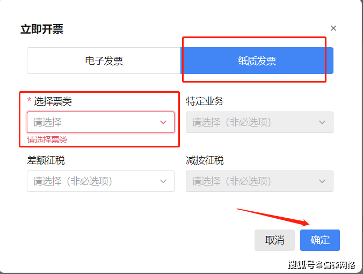Click the 立即开票 dialog title
This screenshot has height=274, width=363.
(x=42, y=29)
